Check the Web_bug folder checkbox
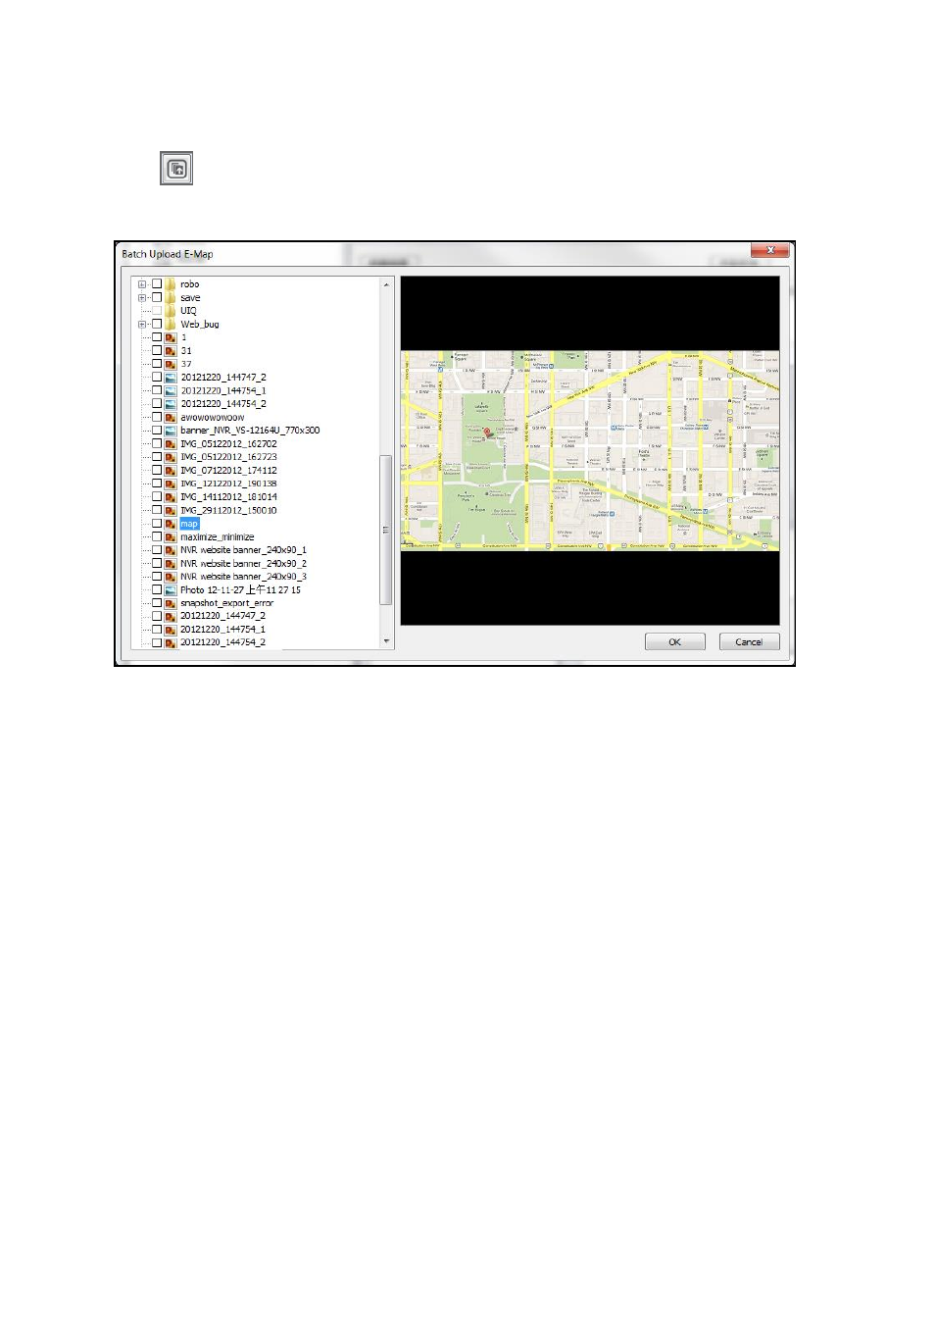 [157, 324]
